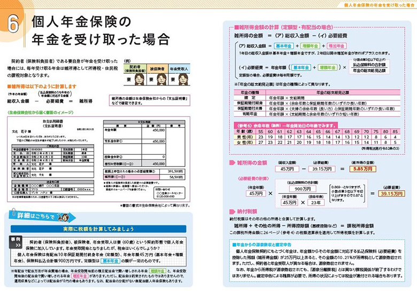This screenshot has height=291, width=417.
Task: Click the wife face illustration under 被保険者
Action: (x=161, y=79)
